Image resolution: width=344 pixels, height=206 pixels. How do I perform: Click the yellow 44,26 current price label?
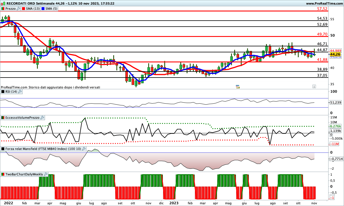[335, 54]
